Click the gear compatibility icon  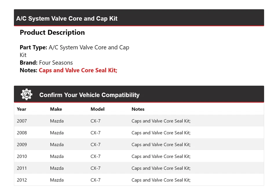pos(26,95)
